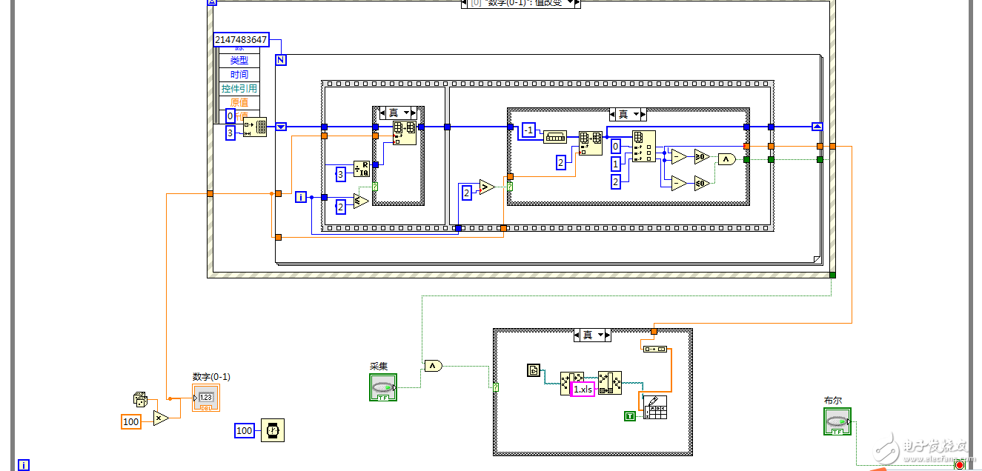
Task: Select the left shift register terminal
Action: click(281, 127)
